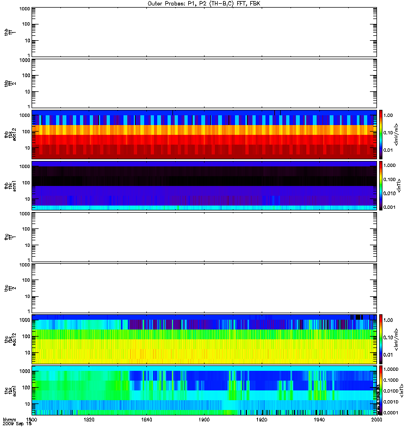Click the '2000' time axis label

click(376, 420)
